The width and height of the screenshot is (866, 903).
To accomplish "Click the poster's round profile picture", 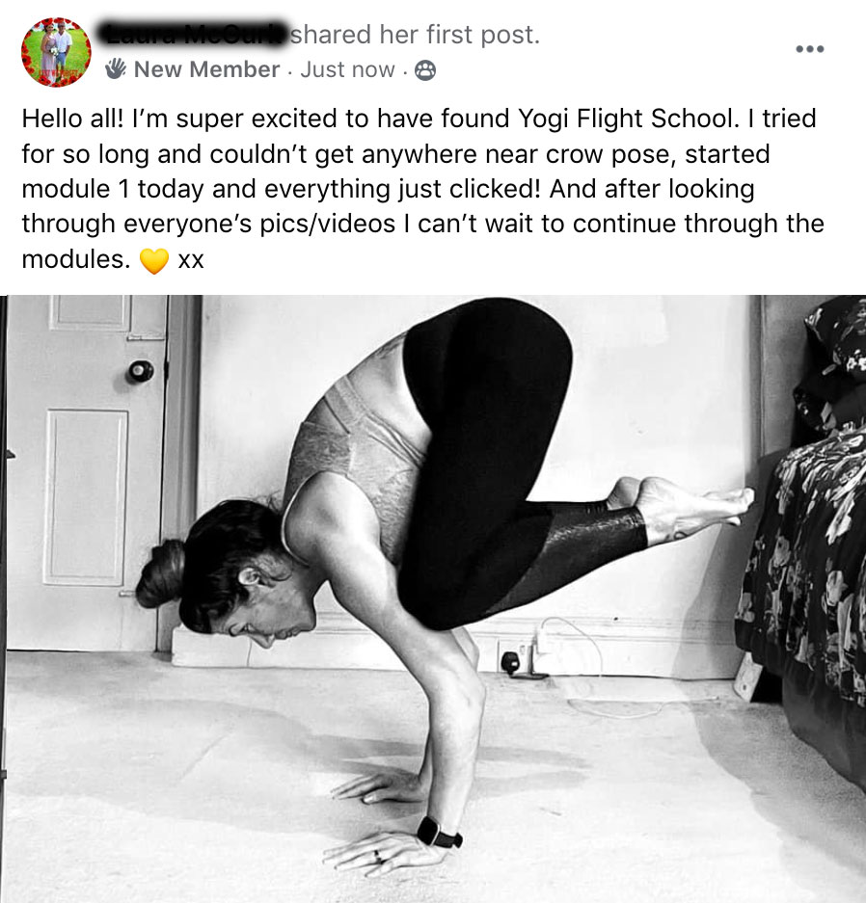I will tap(56, 52).
